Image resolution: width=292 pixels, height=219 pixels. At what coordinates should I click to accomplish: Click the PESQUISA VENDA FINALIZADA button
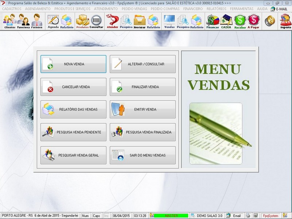point(143,132)
